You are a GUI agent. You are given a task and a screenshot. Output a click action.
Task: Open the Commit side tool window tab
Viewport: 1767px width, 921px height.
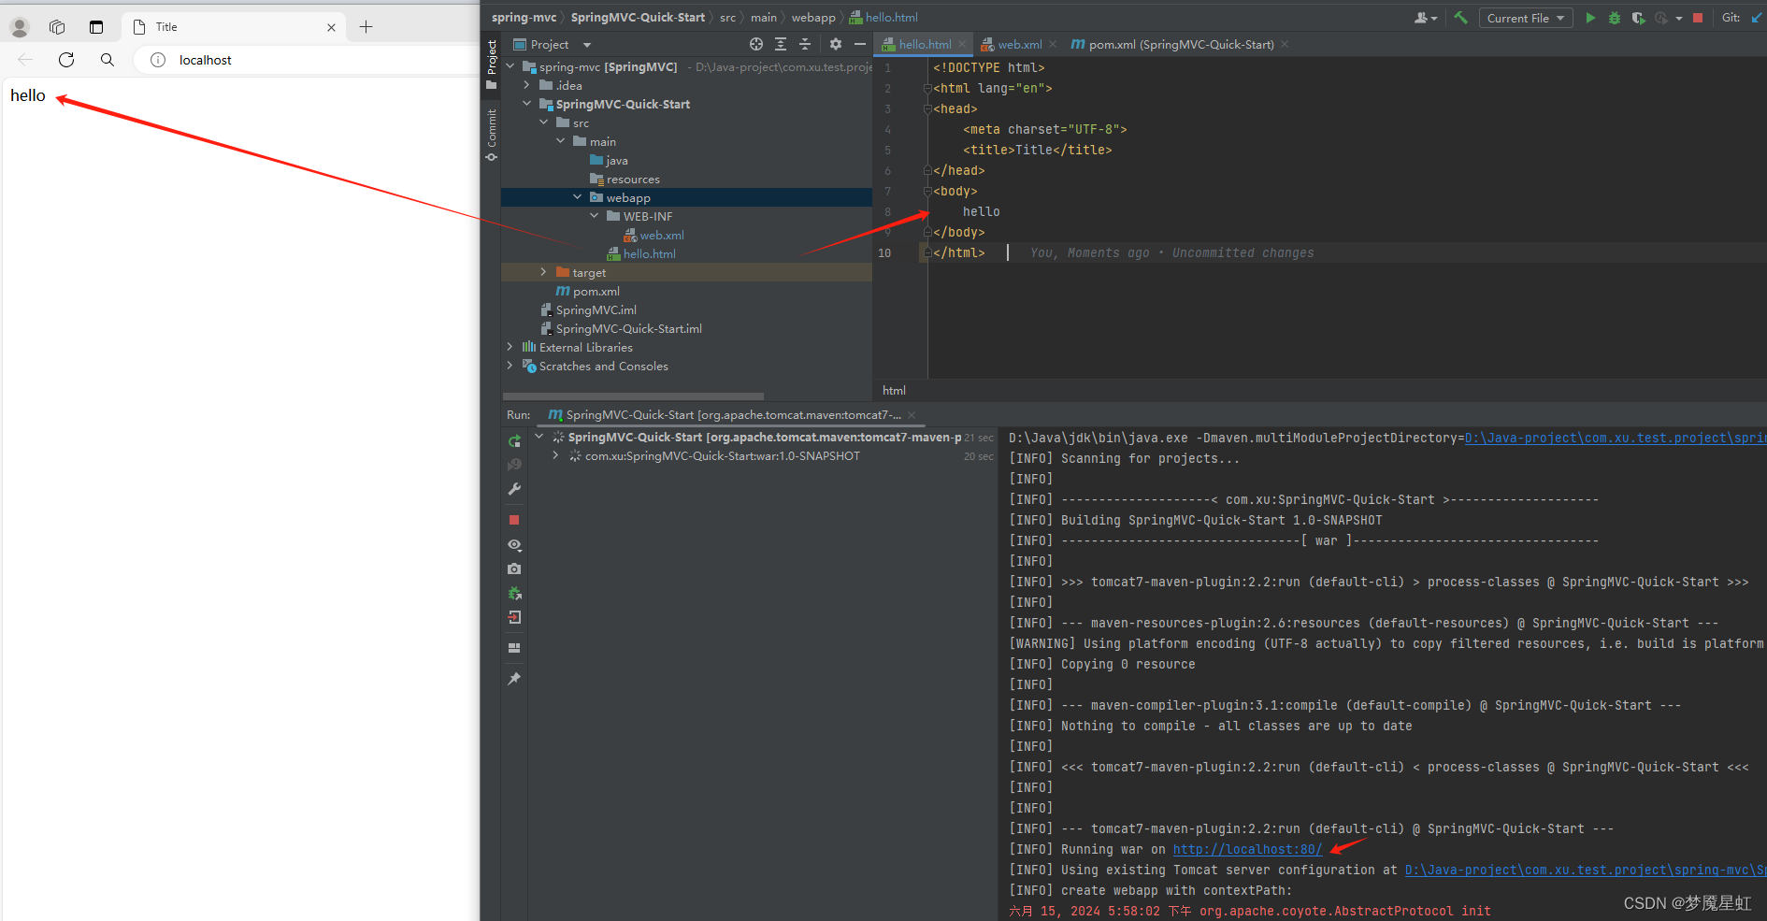(x=492, y=135)
